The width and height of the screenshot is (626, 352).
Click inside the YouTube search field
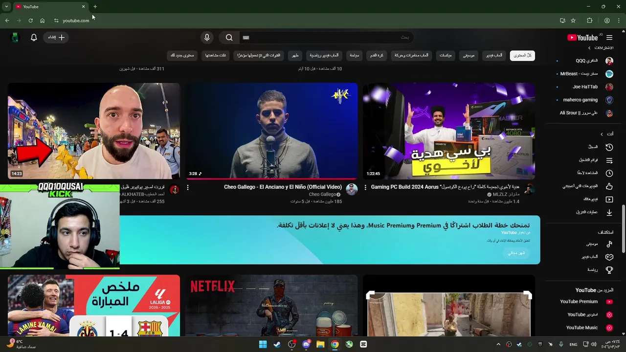point(326,38)
